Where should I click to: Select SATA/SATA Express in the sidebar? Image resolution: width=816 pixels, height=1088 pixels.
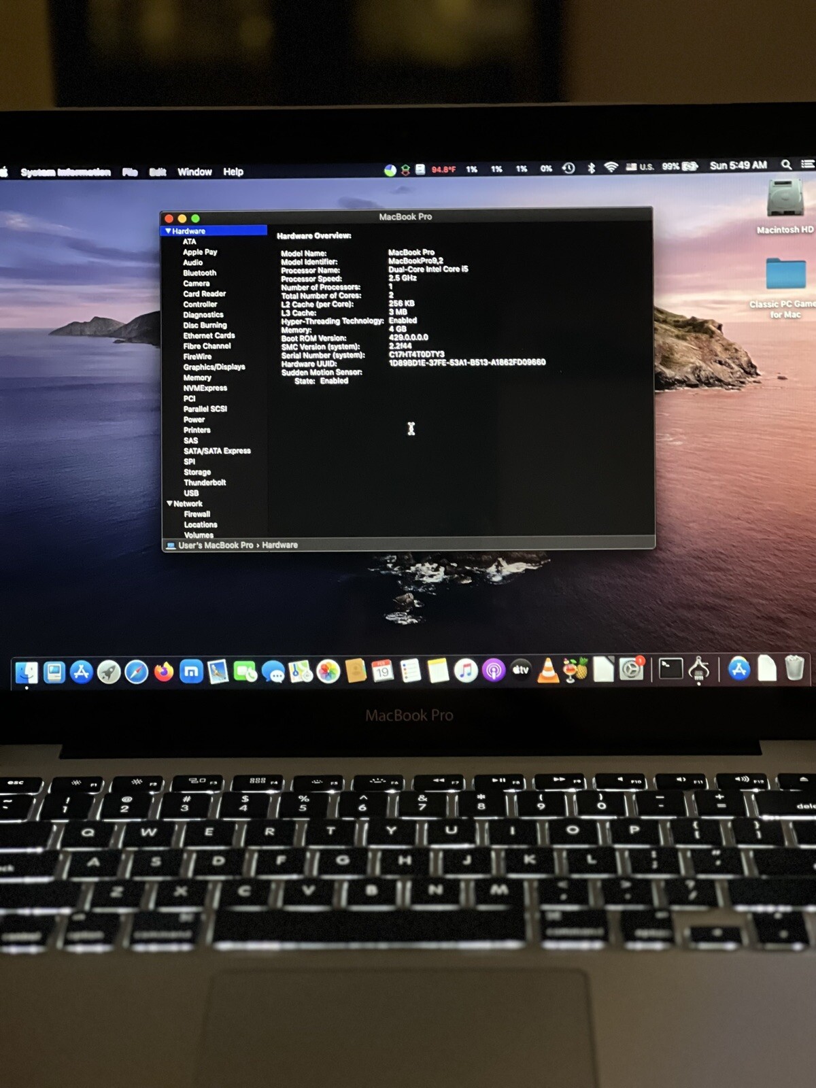pyautogui.click(x=217, y=451)
